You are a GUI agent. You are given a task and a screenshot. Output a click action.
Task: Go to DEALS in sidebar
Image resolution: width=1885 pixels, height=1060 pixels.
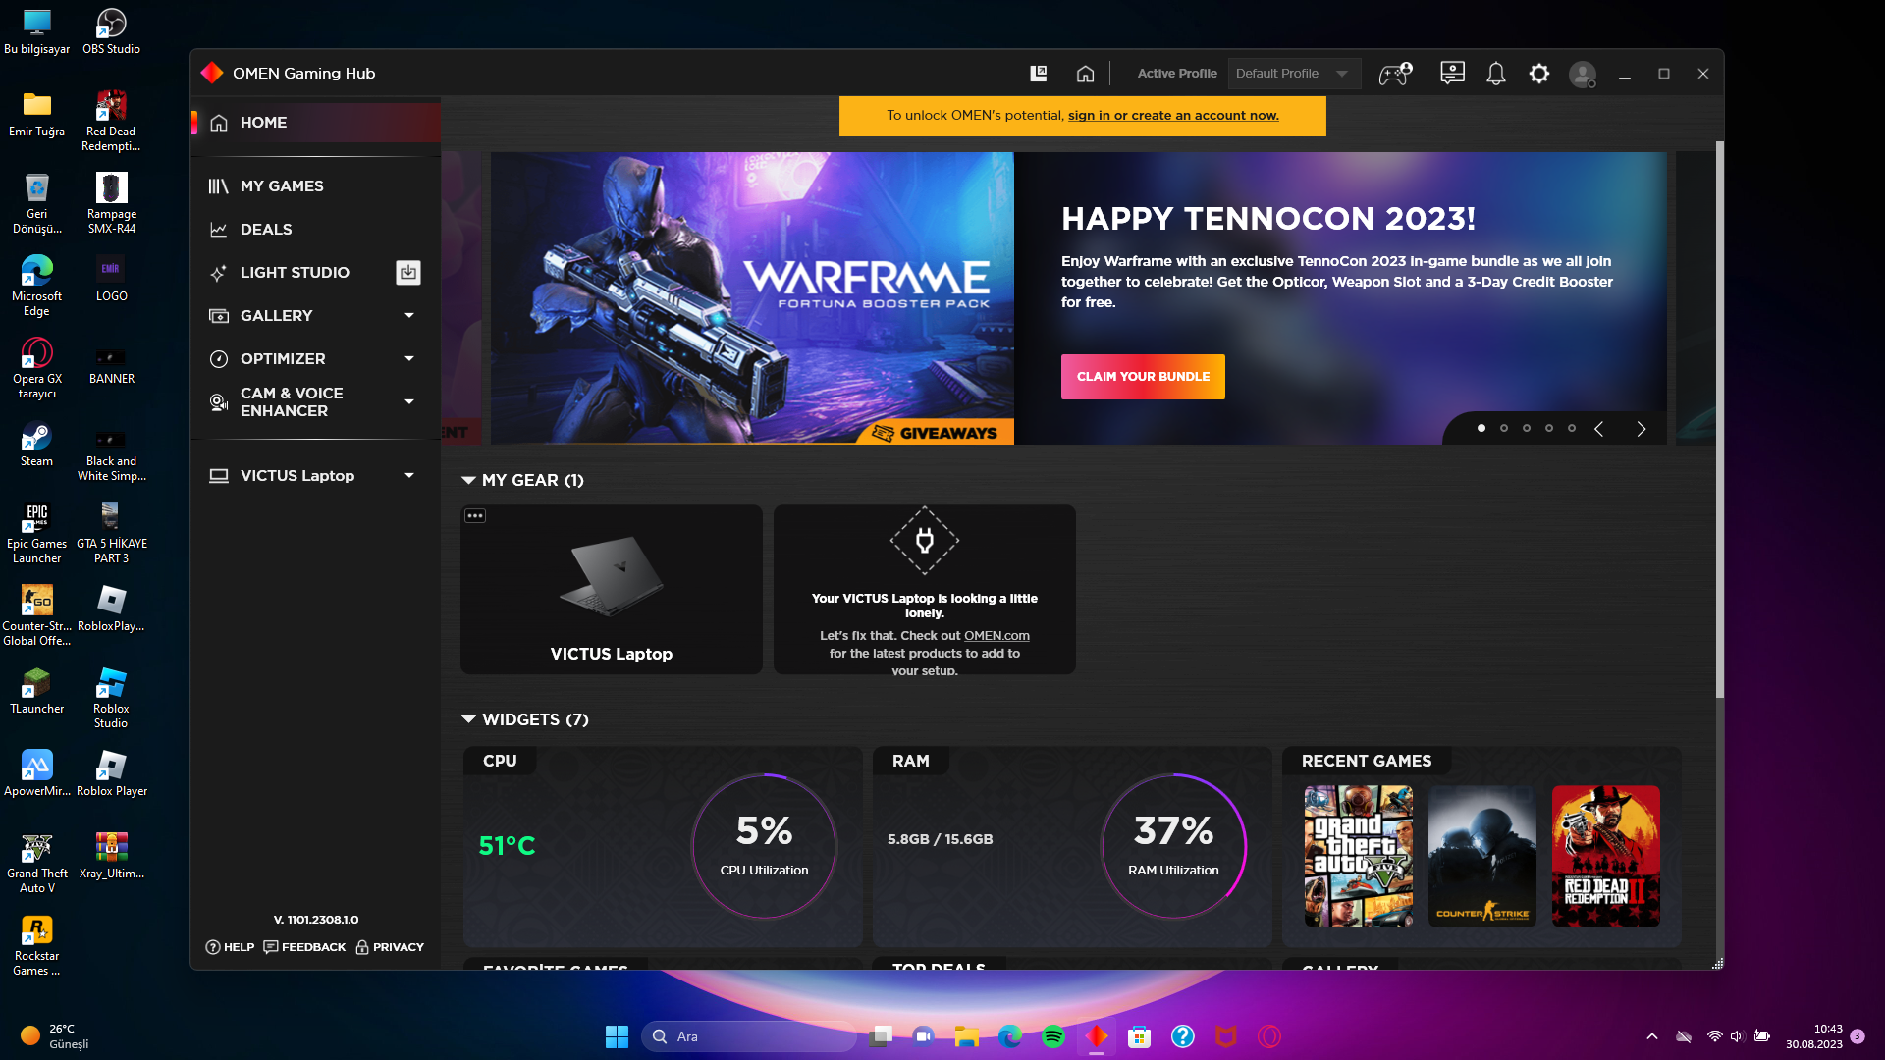coord(266,229)
